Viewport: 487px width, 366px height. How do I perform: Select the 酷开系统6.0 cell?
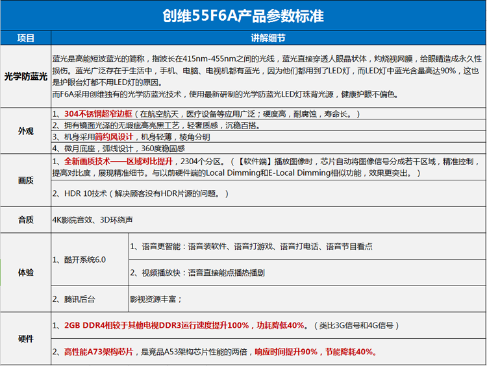pyautogui.click(x=90, y=260)
